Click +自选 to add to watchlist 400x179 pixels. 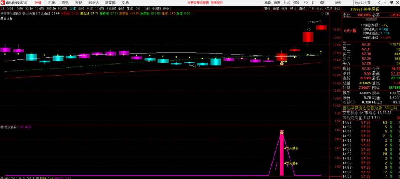pos(328,8)
